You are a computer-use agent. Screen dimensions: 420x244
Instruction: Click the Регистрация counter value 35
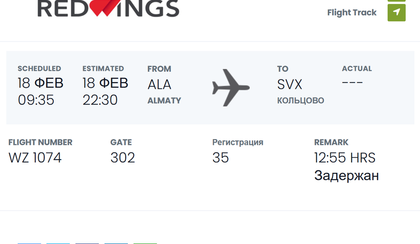pyautogui.click(x=220, y=158)
